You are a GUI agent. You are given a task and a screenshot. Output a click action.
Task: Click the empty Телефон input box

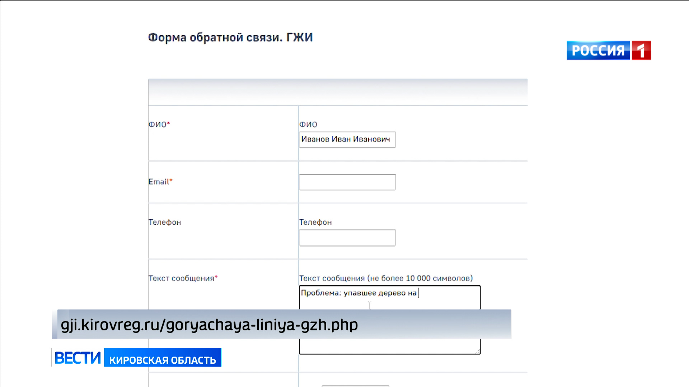coord(347,238)
